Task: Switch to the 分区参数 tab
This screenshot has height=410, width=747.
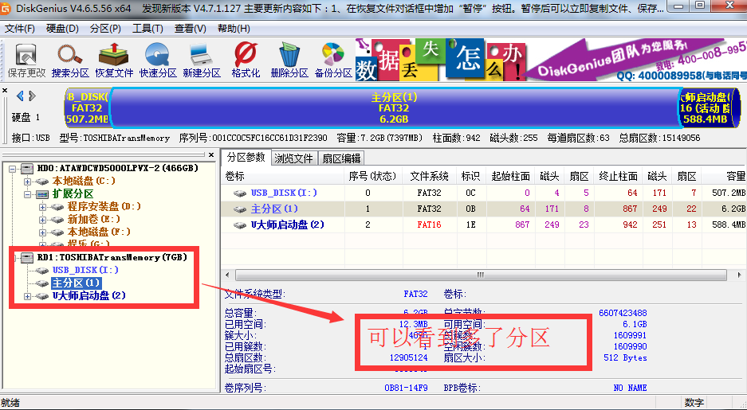Action: tap(246, 158)
